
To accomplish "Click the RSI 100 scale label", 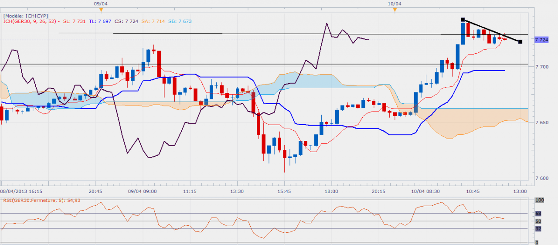I will (x=539, y=200).
